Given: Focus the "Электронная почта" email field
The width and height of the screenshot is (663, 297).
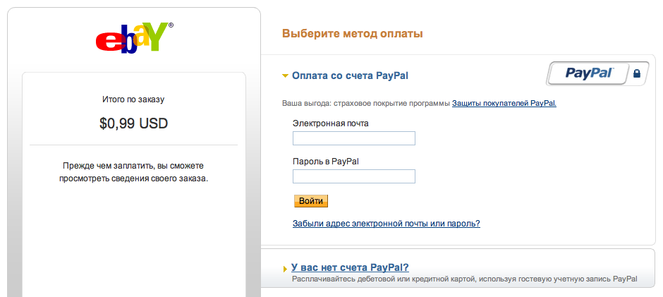Looking at the screenshot, I should pyautogui.click(x=353, y=138).
